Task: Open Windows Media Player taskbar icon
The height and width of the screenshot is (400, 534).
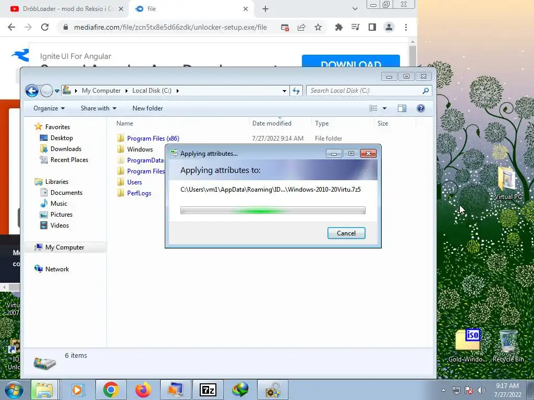Action: [x=78, y=390]
